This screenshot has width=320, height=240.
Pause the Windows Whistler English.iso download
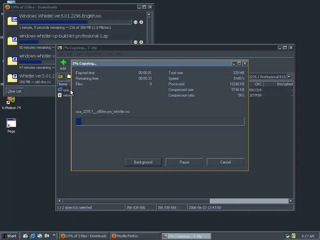pyautogui.click(x=136, y=22)
